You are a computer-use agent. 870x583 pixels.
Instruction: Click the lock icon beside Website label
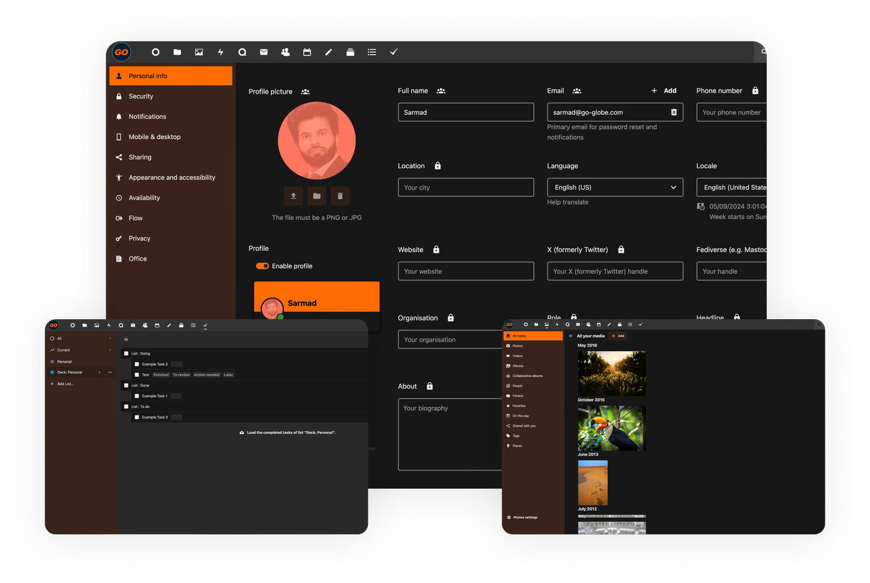click(436, 250)
